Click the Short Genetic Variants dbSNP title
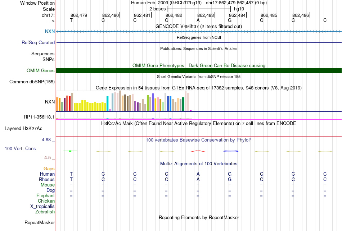342x231 pixels. [199, 77]
